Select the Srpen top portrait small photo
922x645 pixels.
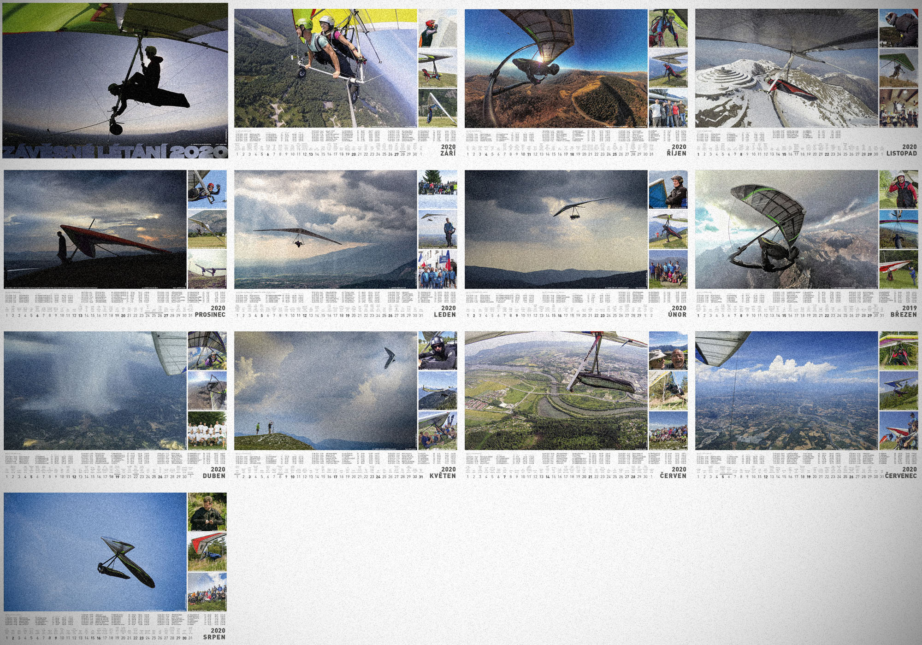coord(207,511)
